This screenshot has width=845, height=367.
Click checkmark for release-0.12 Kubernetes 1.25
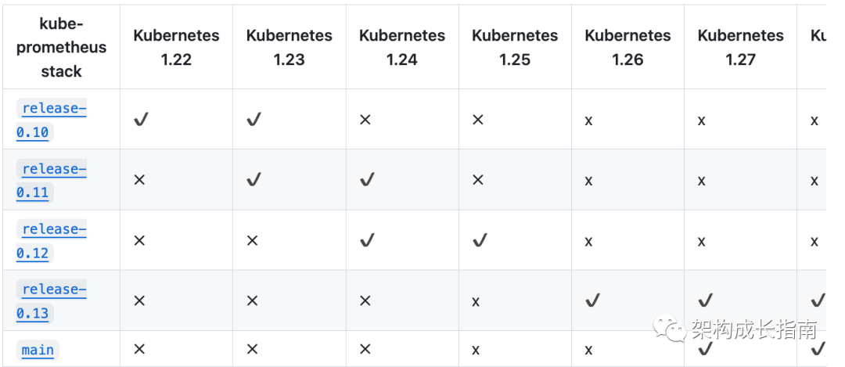[x=480, y=240]
